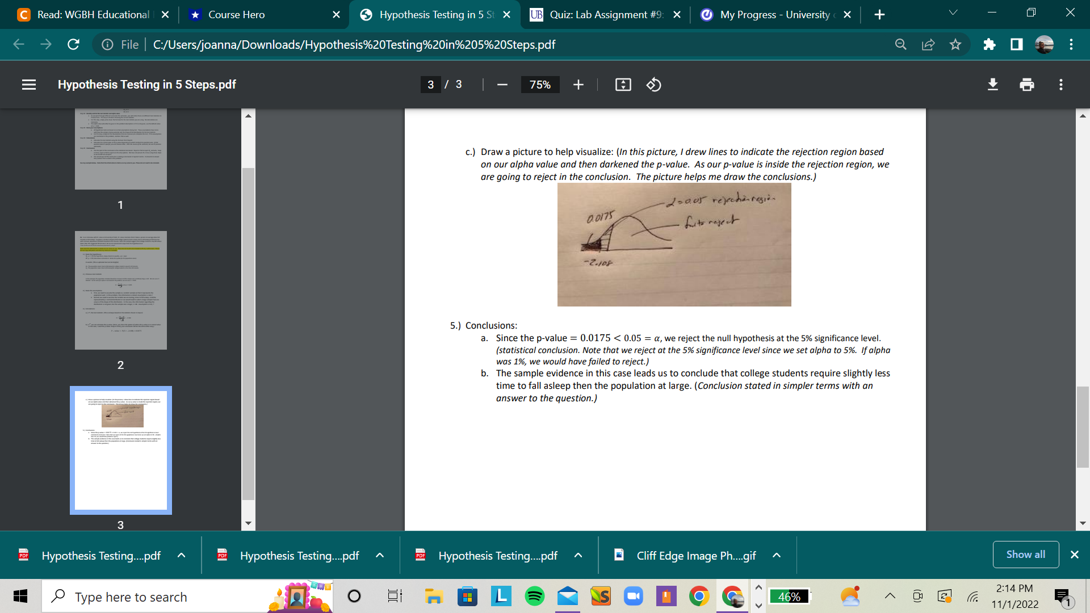
Task: Click the Show all downloads button
Action: pyautogui.click(x=1025, y=555)
